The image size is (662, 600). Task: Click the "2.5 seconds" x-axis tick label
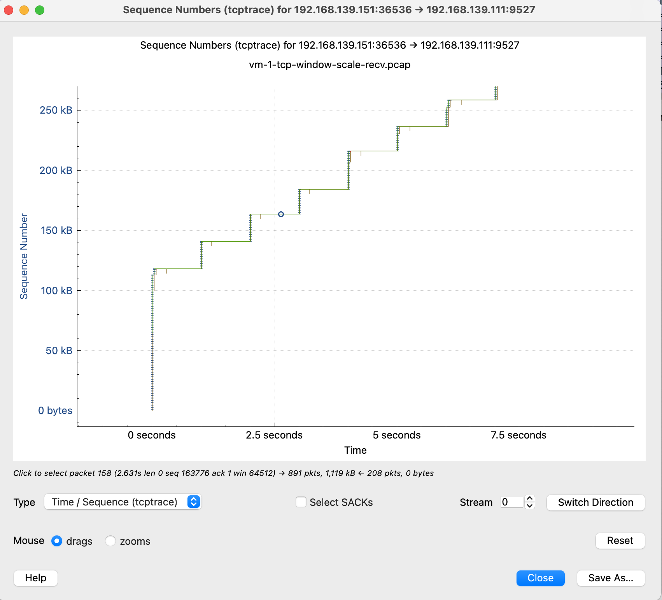[x=274, y=435]
